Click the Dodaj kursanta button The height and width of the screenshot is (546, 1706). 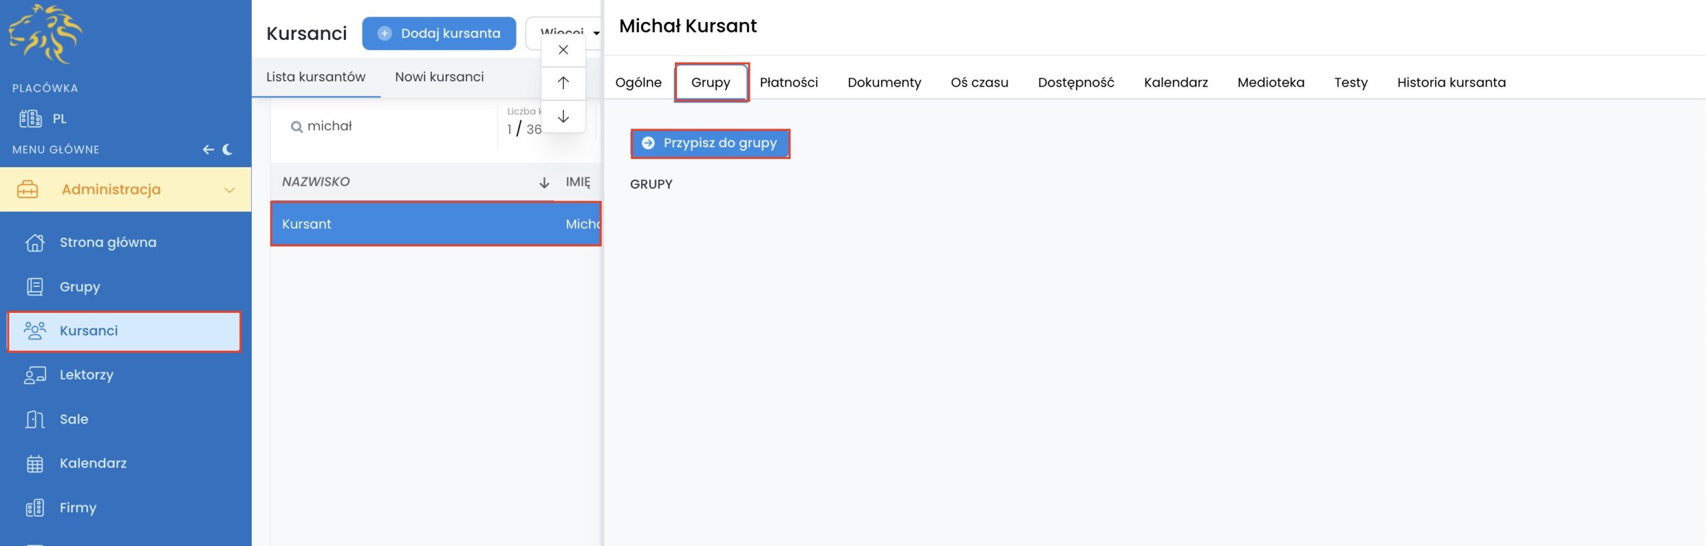pos(438,33)
